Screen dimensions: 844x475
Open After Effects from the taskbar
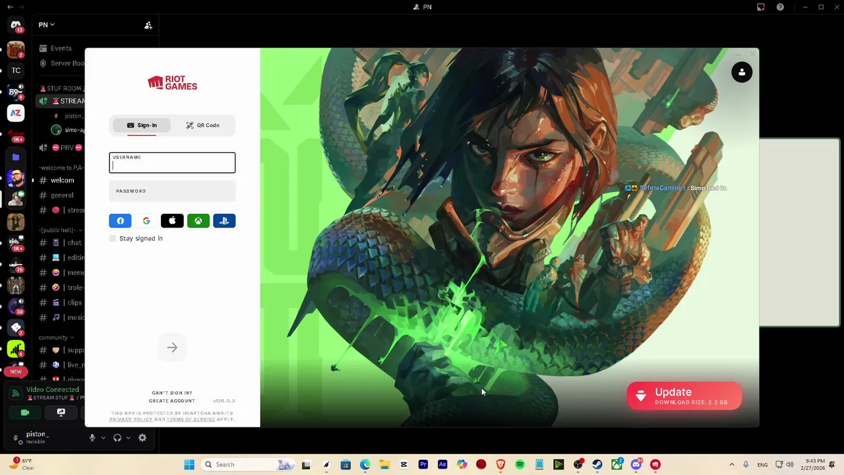pyautogui.click(x=442, y=464)
